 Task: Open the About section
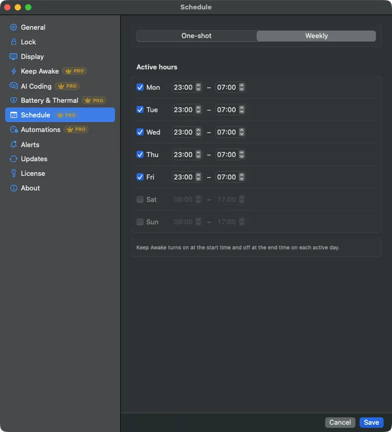(60, 188)
